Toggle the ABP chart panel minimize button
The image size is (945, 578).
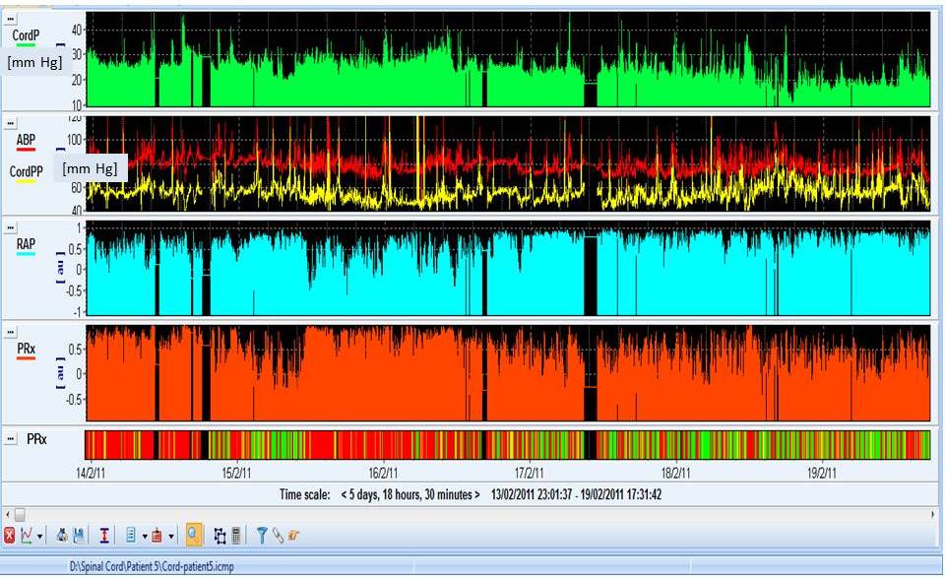(10, 123)
